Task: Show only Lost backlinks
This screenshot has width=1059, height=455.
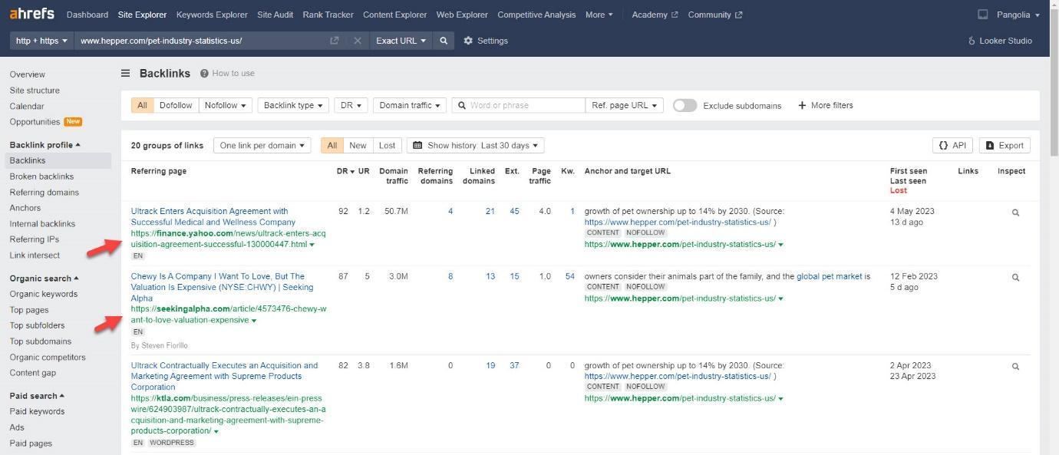Action: click(387, 146)
